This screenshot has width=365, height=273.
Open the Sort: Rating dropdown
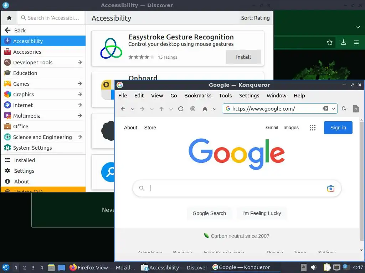255,18
